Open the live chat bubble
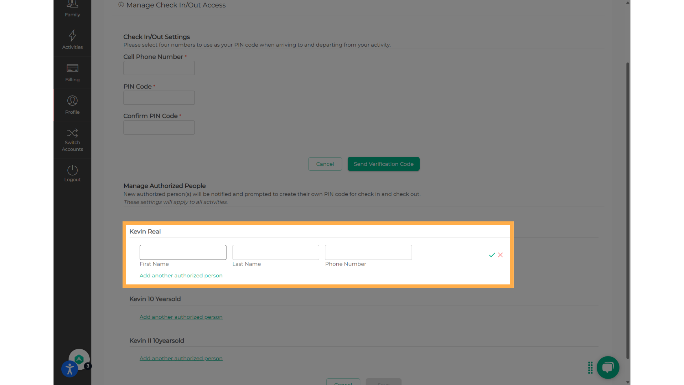Viewport: 684px width, 385px height. 608,367
